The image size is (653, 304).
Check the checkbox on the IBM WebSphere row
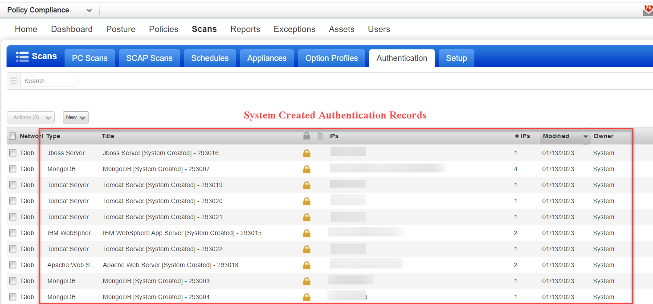click(x=12, y=233)
